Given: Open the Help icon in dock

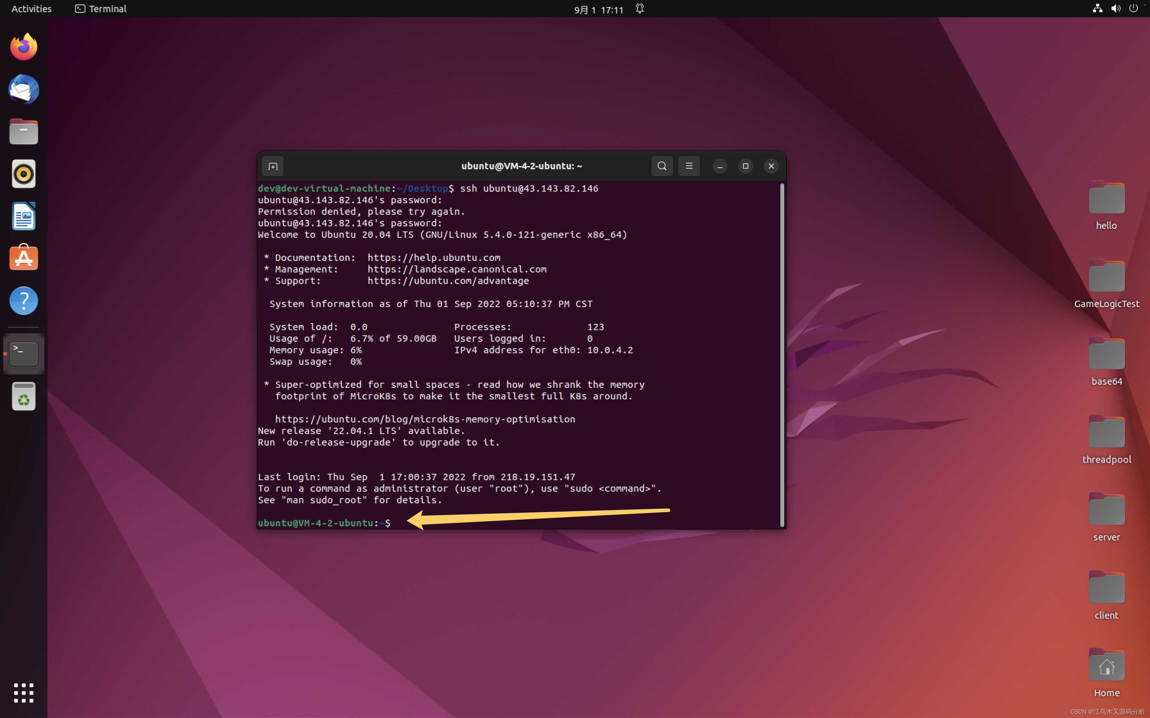Looking at the screenshot, I should [x=24, y=301].
